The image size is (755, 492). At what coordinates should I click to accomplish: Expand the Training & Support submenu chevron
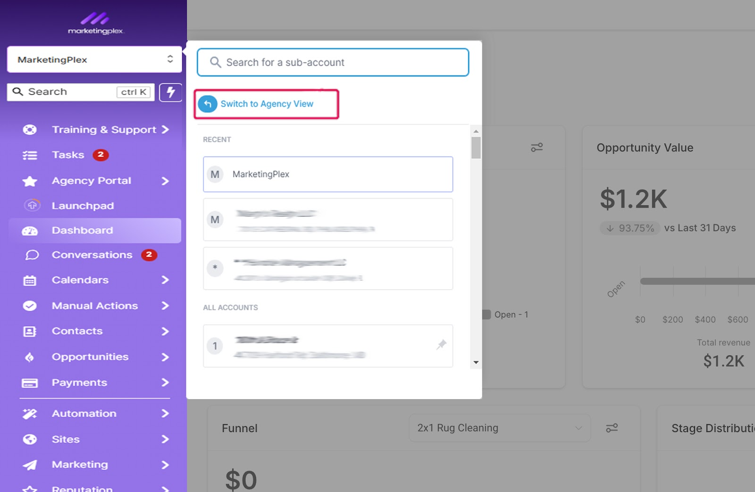tap(165, 130)
